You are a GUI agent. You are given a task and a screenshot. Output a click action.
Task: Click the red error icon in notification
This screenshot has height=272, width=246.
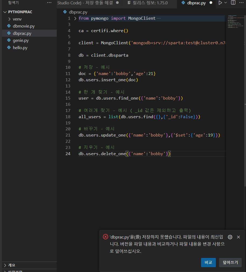tap(105, 237)
